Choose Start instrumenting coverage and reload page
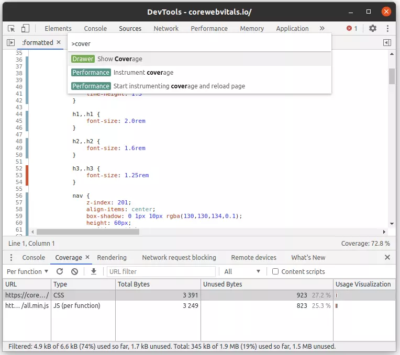 point(199,86)
